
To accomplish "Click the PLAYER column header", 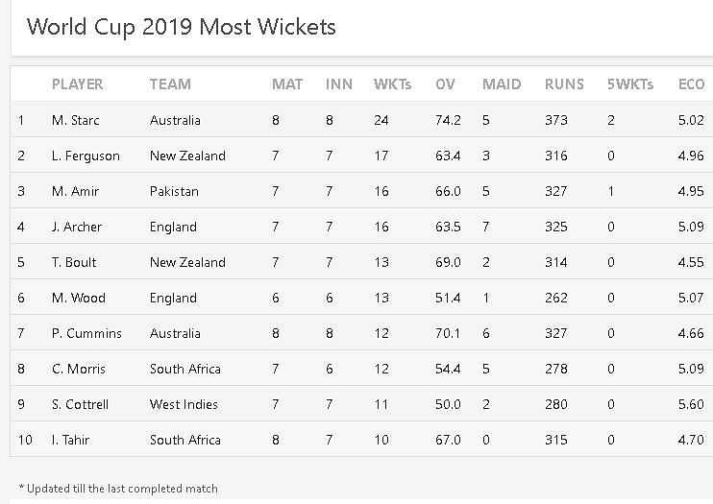I will click(x=77, y=84).
